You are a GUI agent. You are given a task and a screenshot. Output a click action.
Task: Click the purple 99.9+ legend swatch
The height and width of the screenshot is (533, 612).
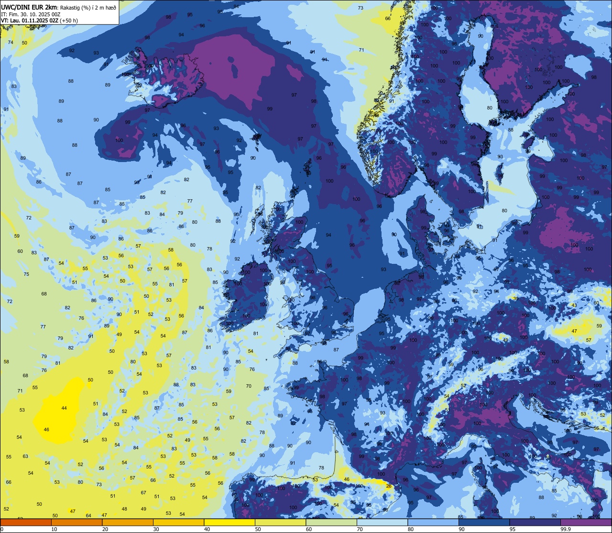pyautogui.click(x=586, y=522)
